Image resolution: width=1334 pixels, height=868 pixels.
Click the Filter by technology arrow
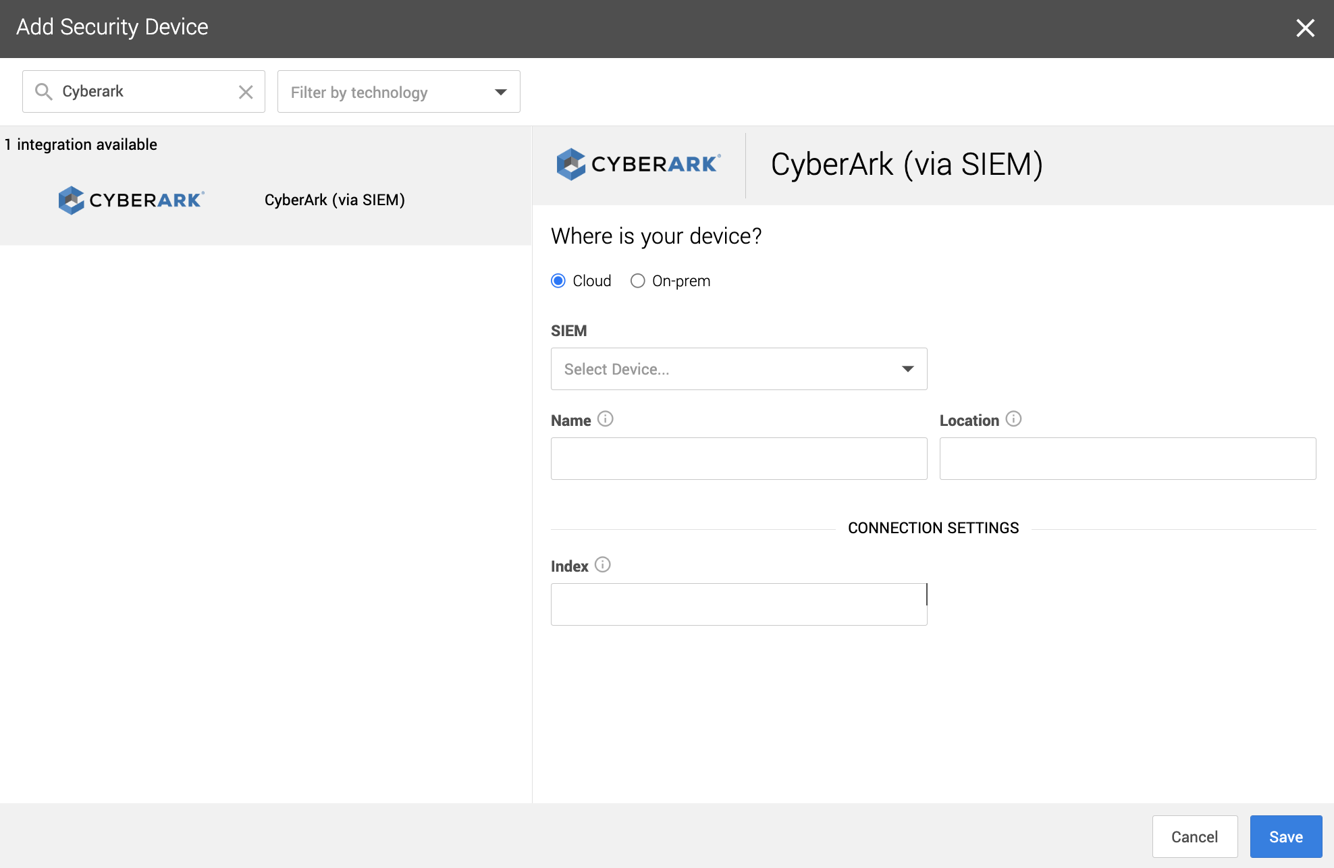coord(500,92)
